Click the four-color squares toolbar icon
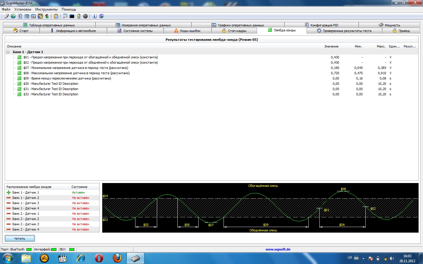 40,16
